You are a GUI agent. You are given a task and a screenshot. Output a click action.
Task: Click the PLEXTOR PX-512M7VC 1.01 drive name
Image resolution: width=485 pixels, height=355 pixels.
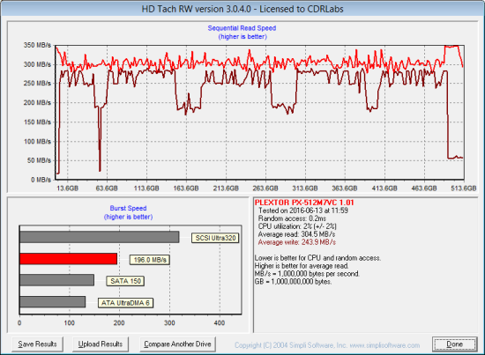tap(304, 203)
